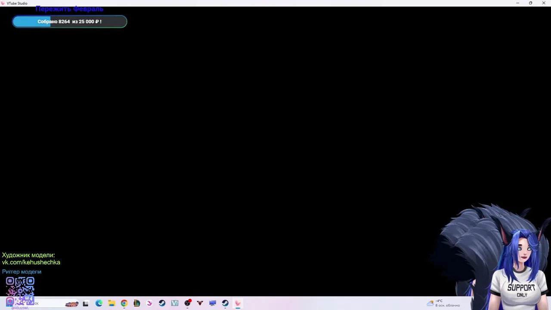Click the pink bird taskbar icon

coord(149,304)
